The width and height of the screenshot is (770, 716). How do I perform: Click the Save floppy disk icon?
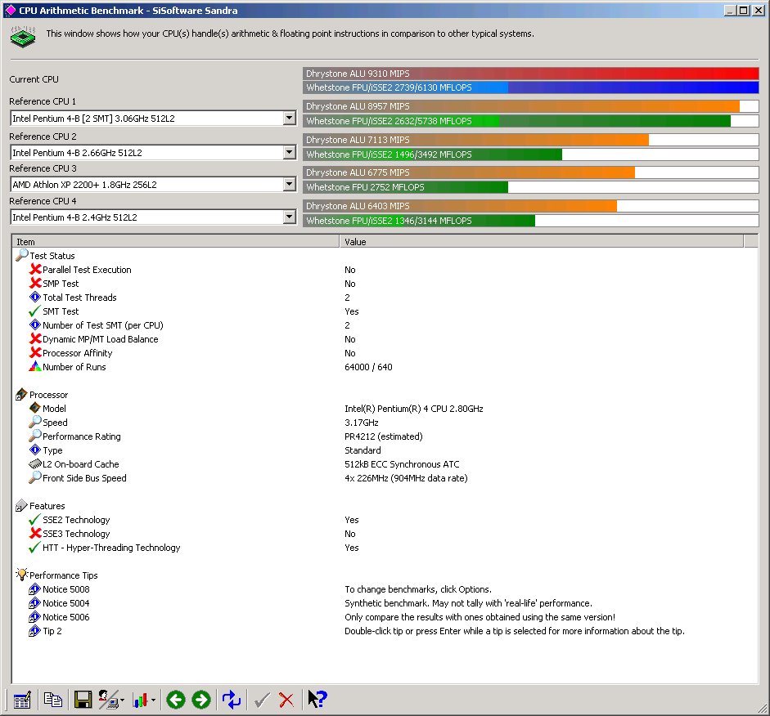[83, 700]
